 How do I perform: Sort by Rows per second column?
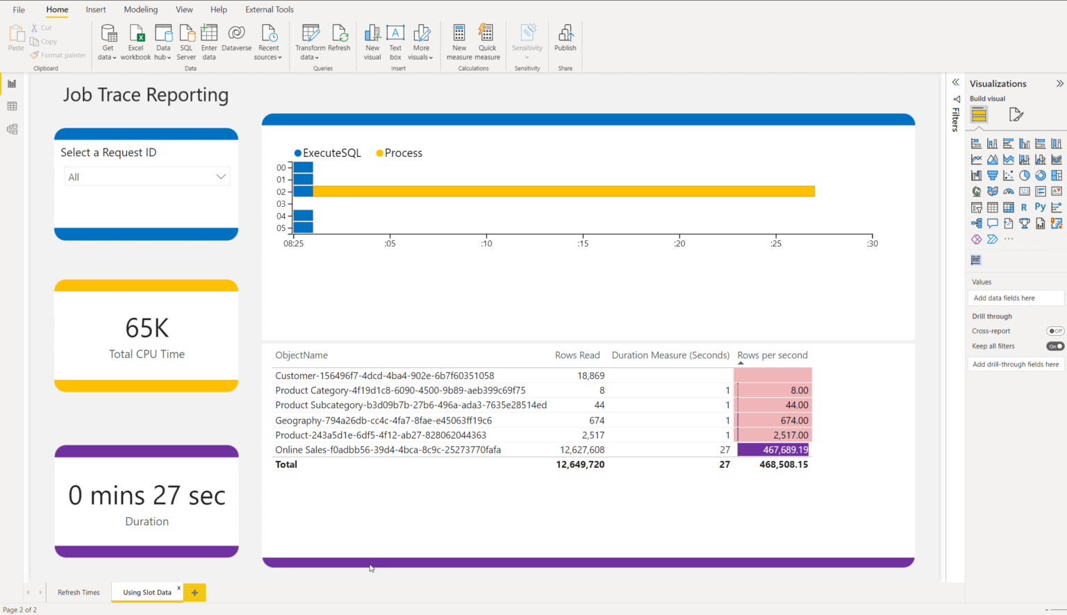[772, 355]
